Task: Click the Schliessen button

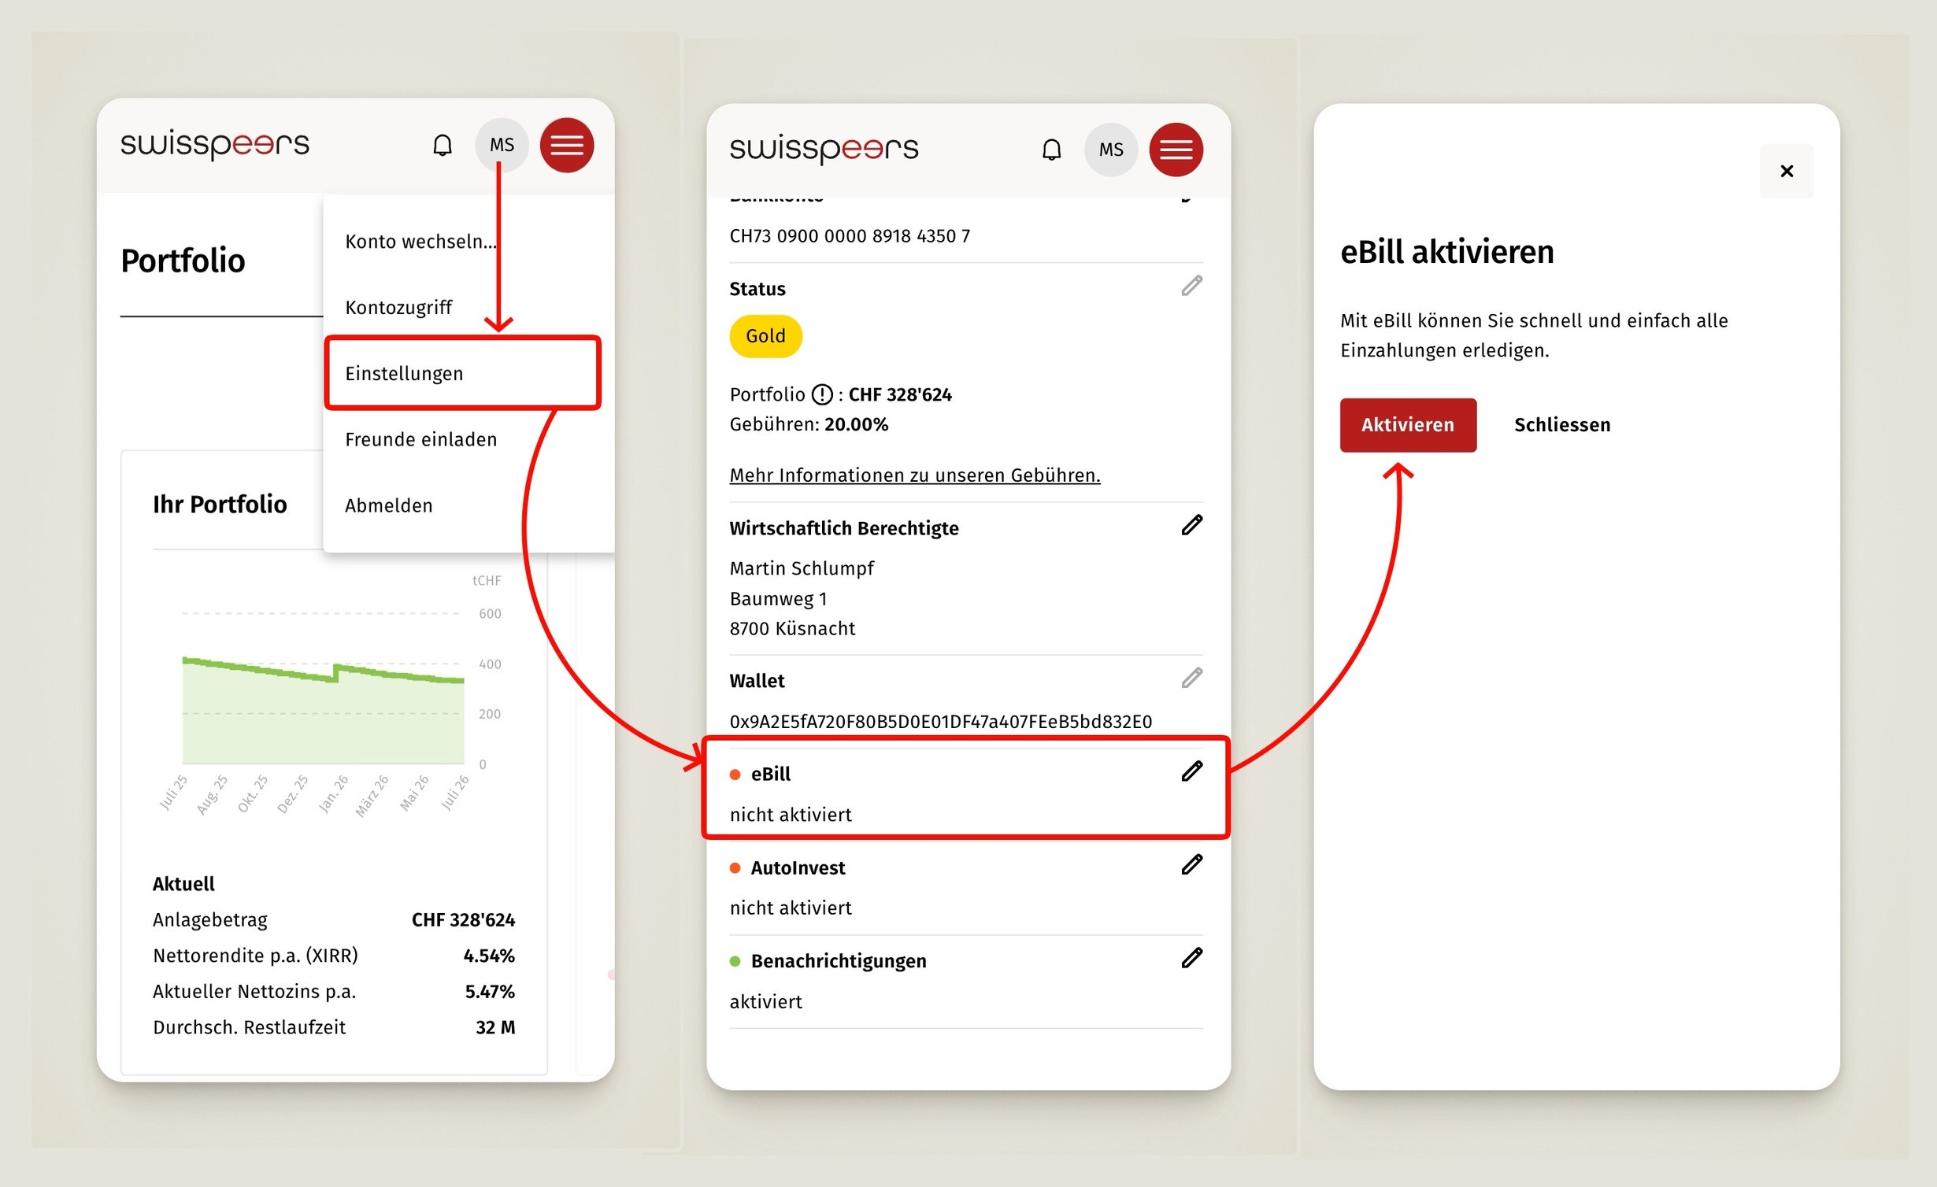Action: tap(1562, 425)
